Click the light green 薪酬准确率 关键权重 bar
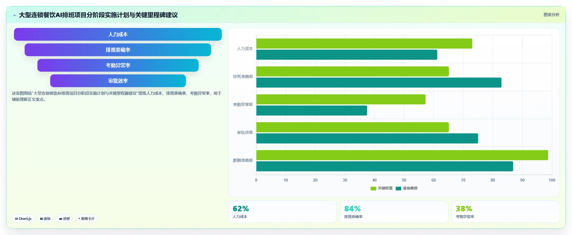Image resolution: width=572 pixels, height=235 pixels. [x=402, y=155]
